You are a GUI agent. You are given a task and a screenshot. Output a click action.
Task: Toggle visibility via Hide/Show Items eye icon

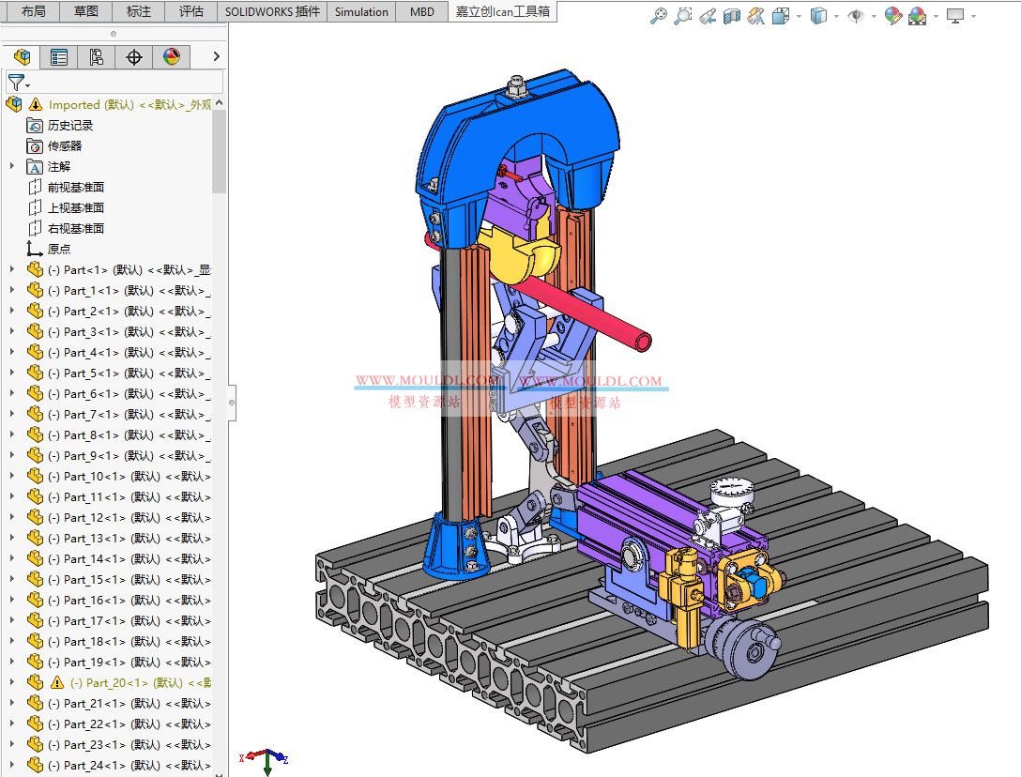pos(855,15)
